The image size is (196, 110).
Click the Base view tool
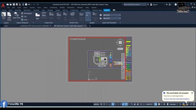point(37,16)
